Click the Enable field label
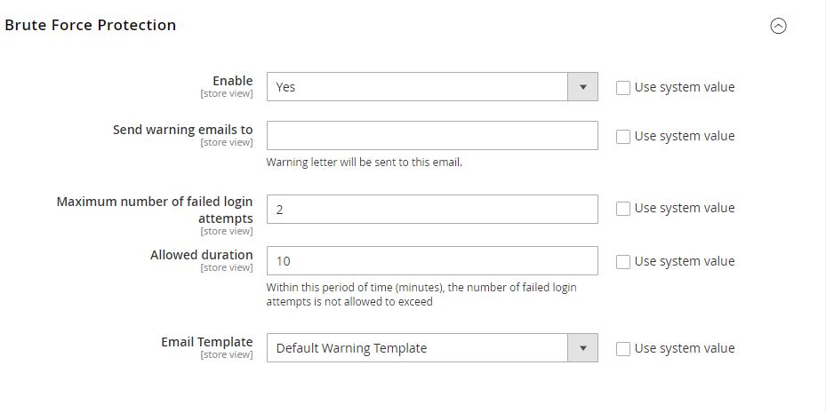Image resolution: width=826 pixels, height=413 pixels. coord(232,81)
